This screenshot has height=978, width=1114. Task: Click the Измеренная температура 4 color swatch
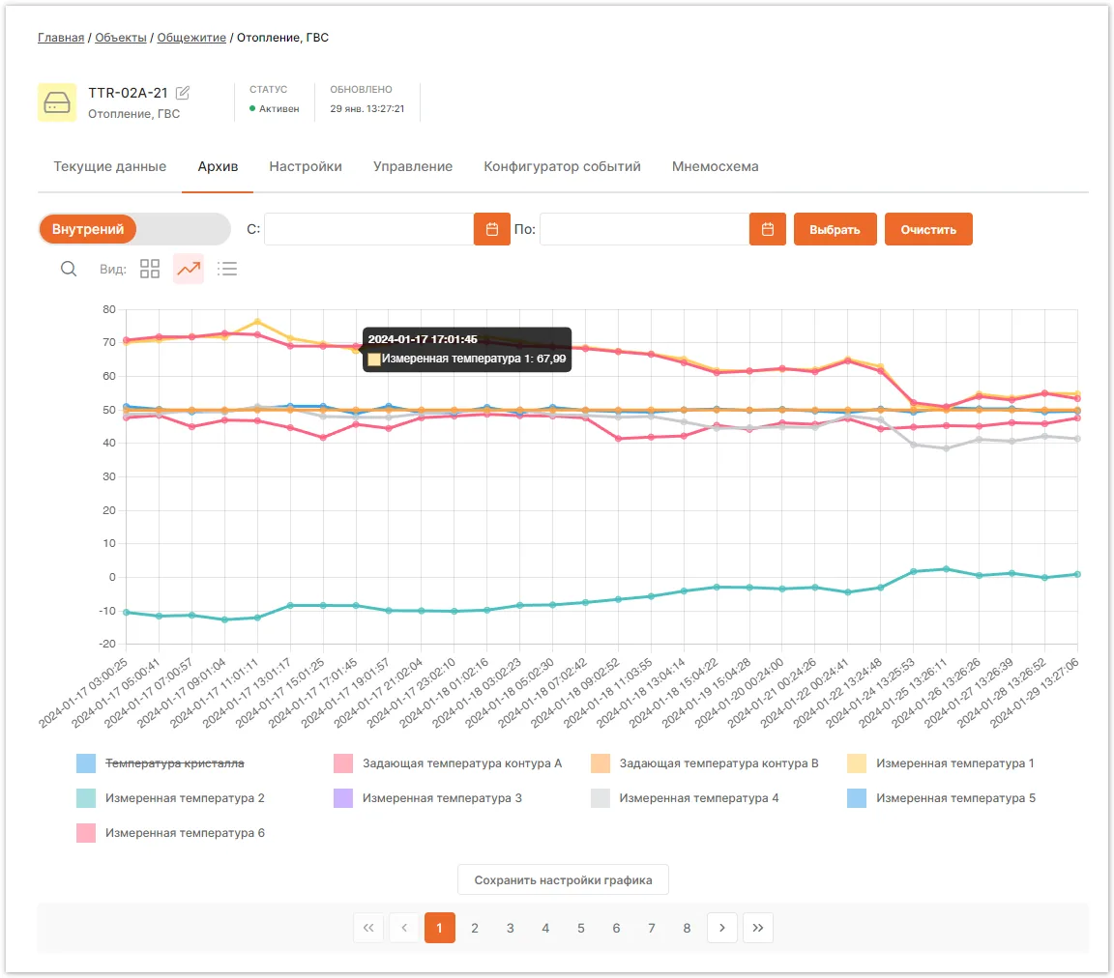[601, 798]
